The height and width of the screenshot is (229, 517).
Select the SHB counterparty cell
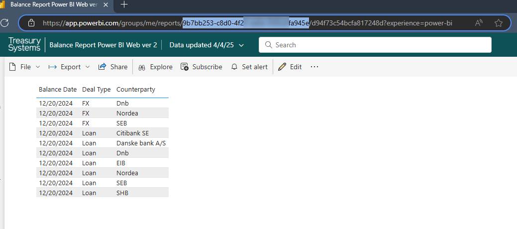coord(122,193)
